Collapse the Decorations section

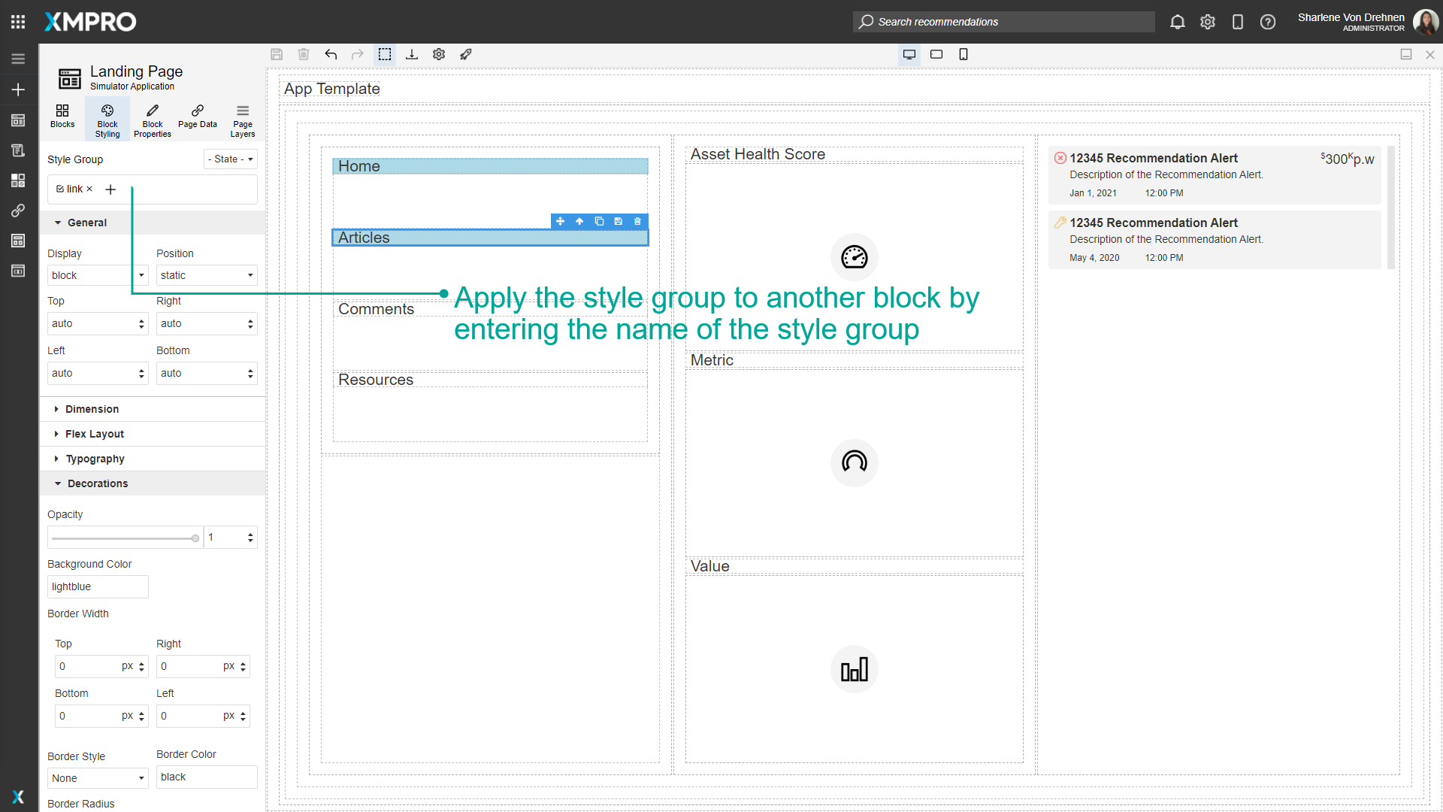(97, 483)
